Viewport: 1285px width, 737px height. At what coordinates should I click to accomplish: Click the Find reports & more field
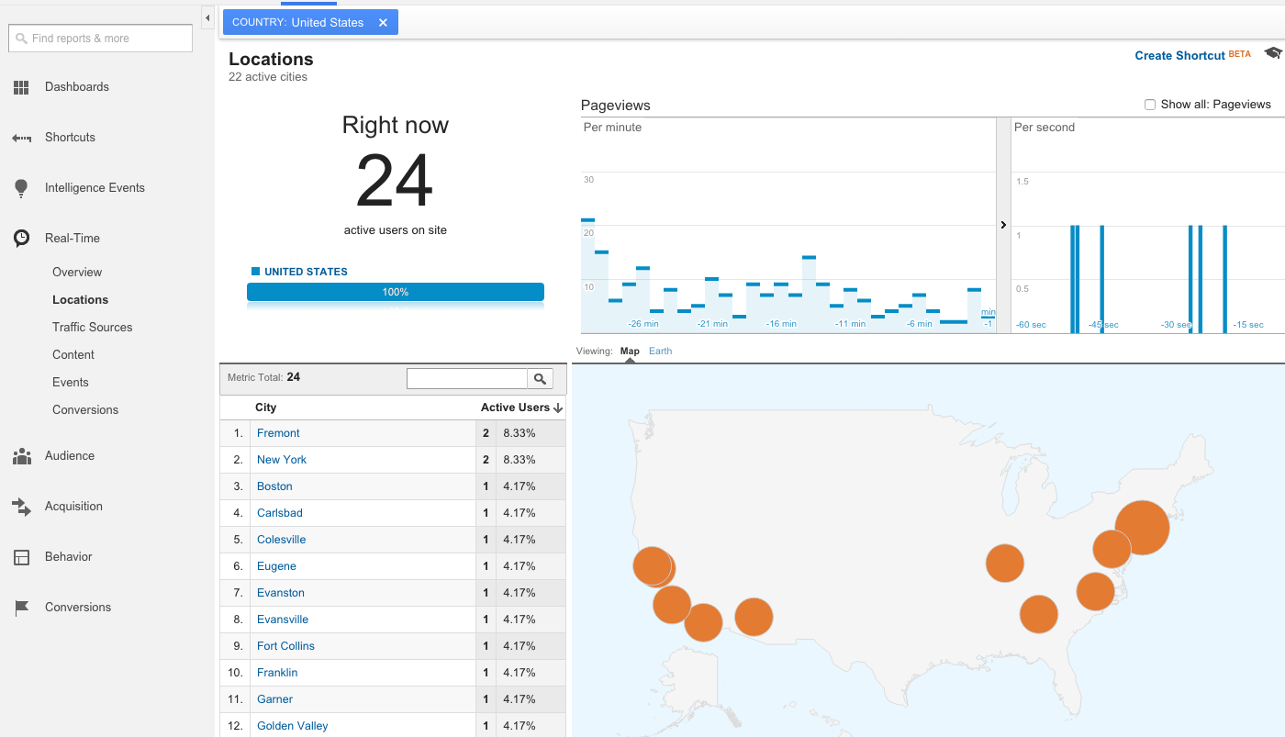pos(101,39)
